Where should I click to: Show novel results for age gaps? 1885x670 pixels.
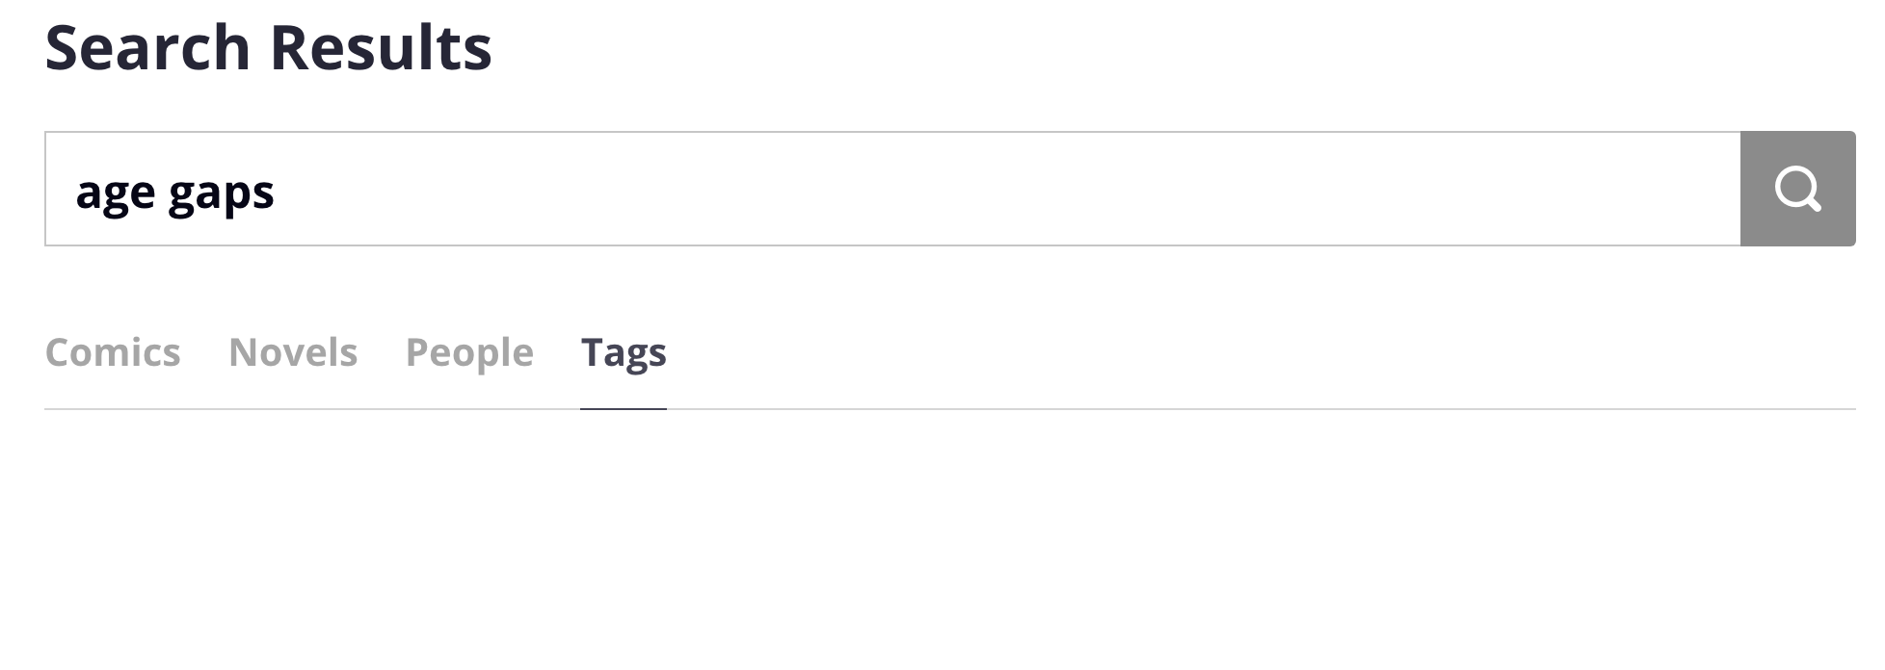point(293,352)
